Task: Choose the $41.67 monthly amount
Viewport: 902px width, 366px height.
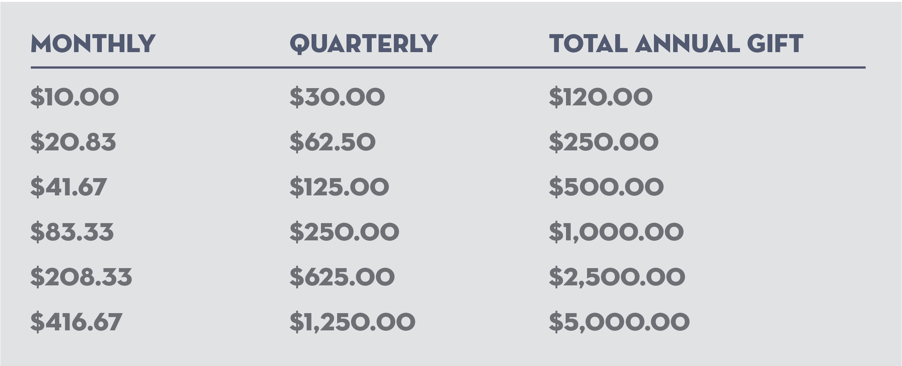Action: (68, 187)
